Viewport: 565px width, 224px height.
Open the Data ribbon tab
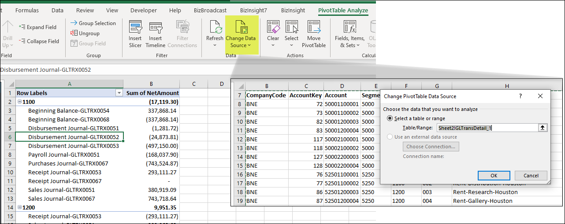(x=57, y=10)
